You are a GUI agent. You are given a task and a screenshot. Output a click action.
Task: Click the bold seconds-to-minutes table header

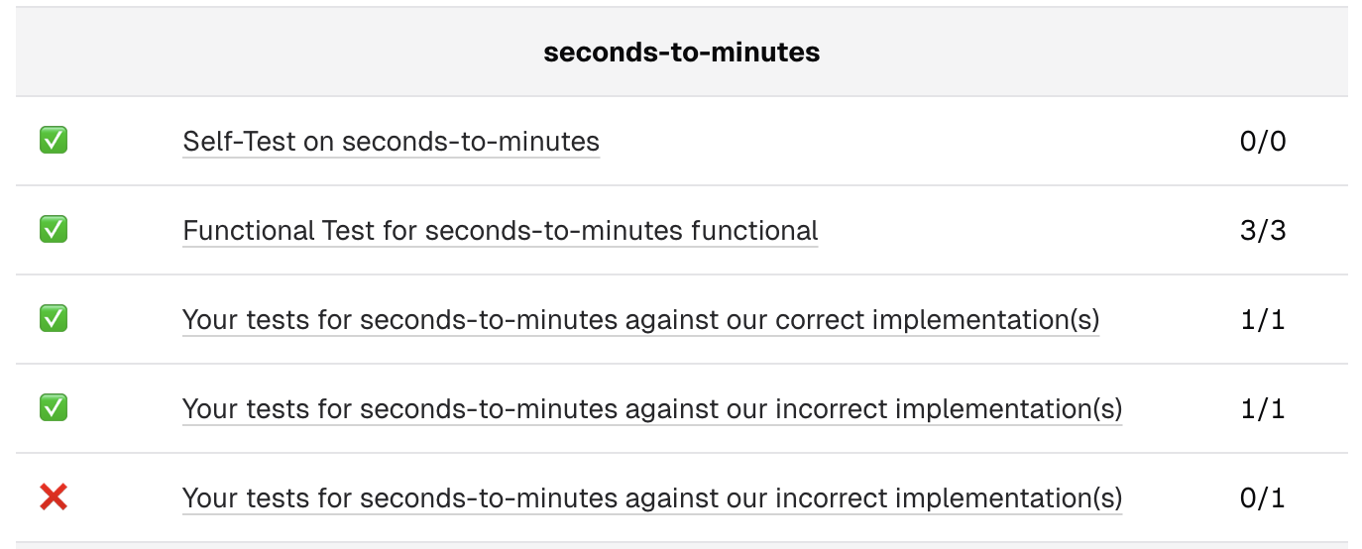(681, 53)
